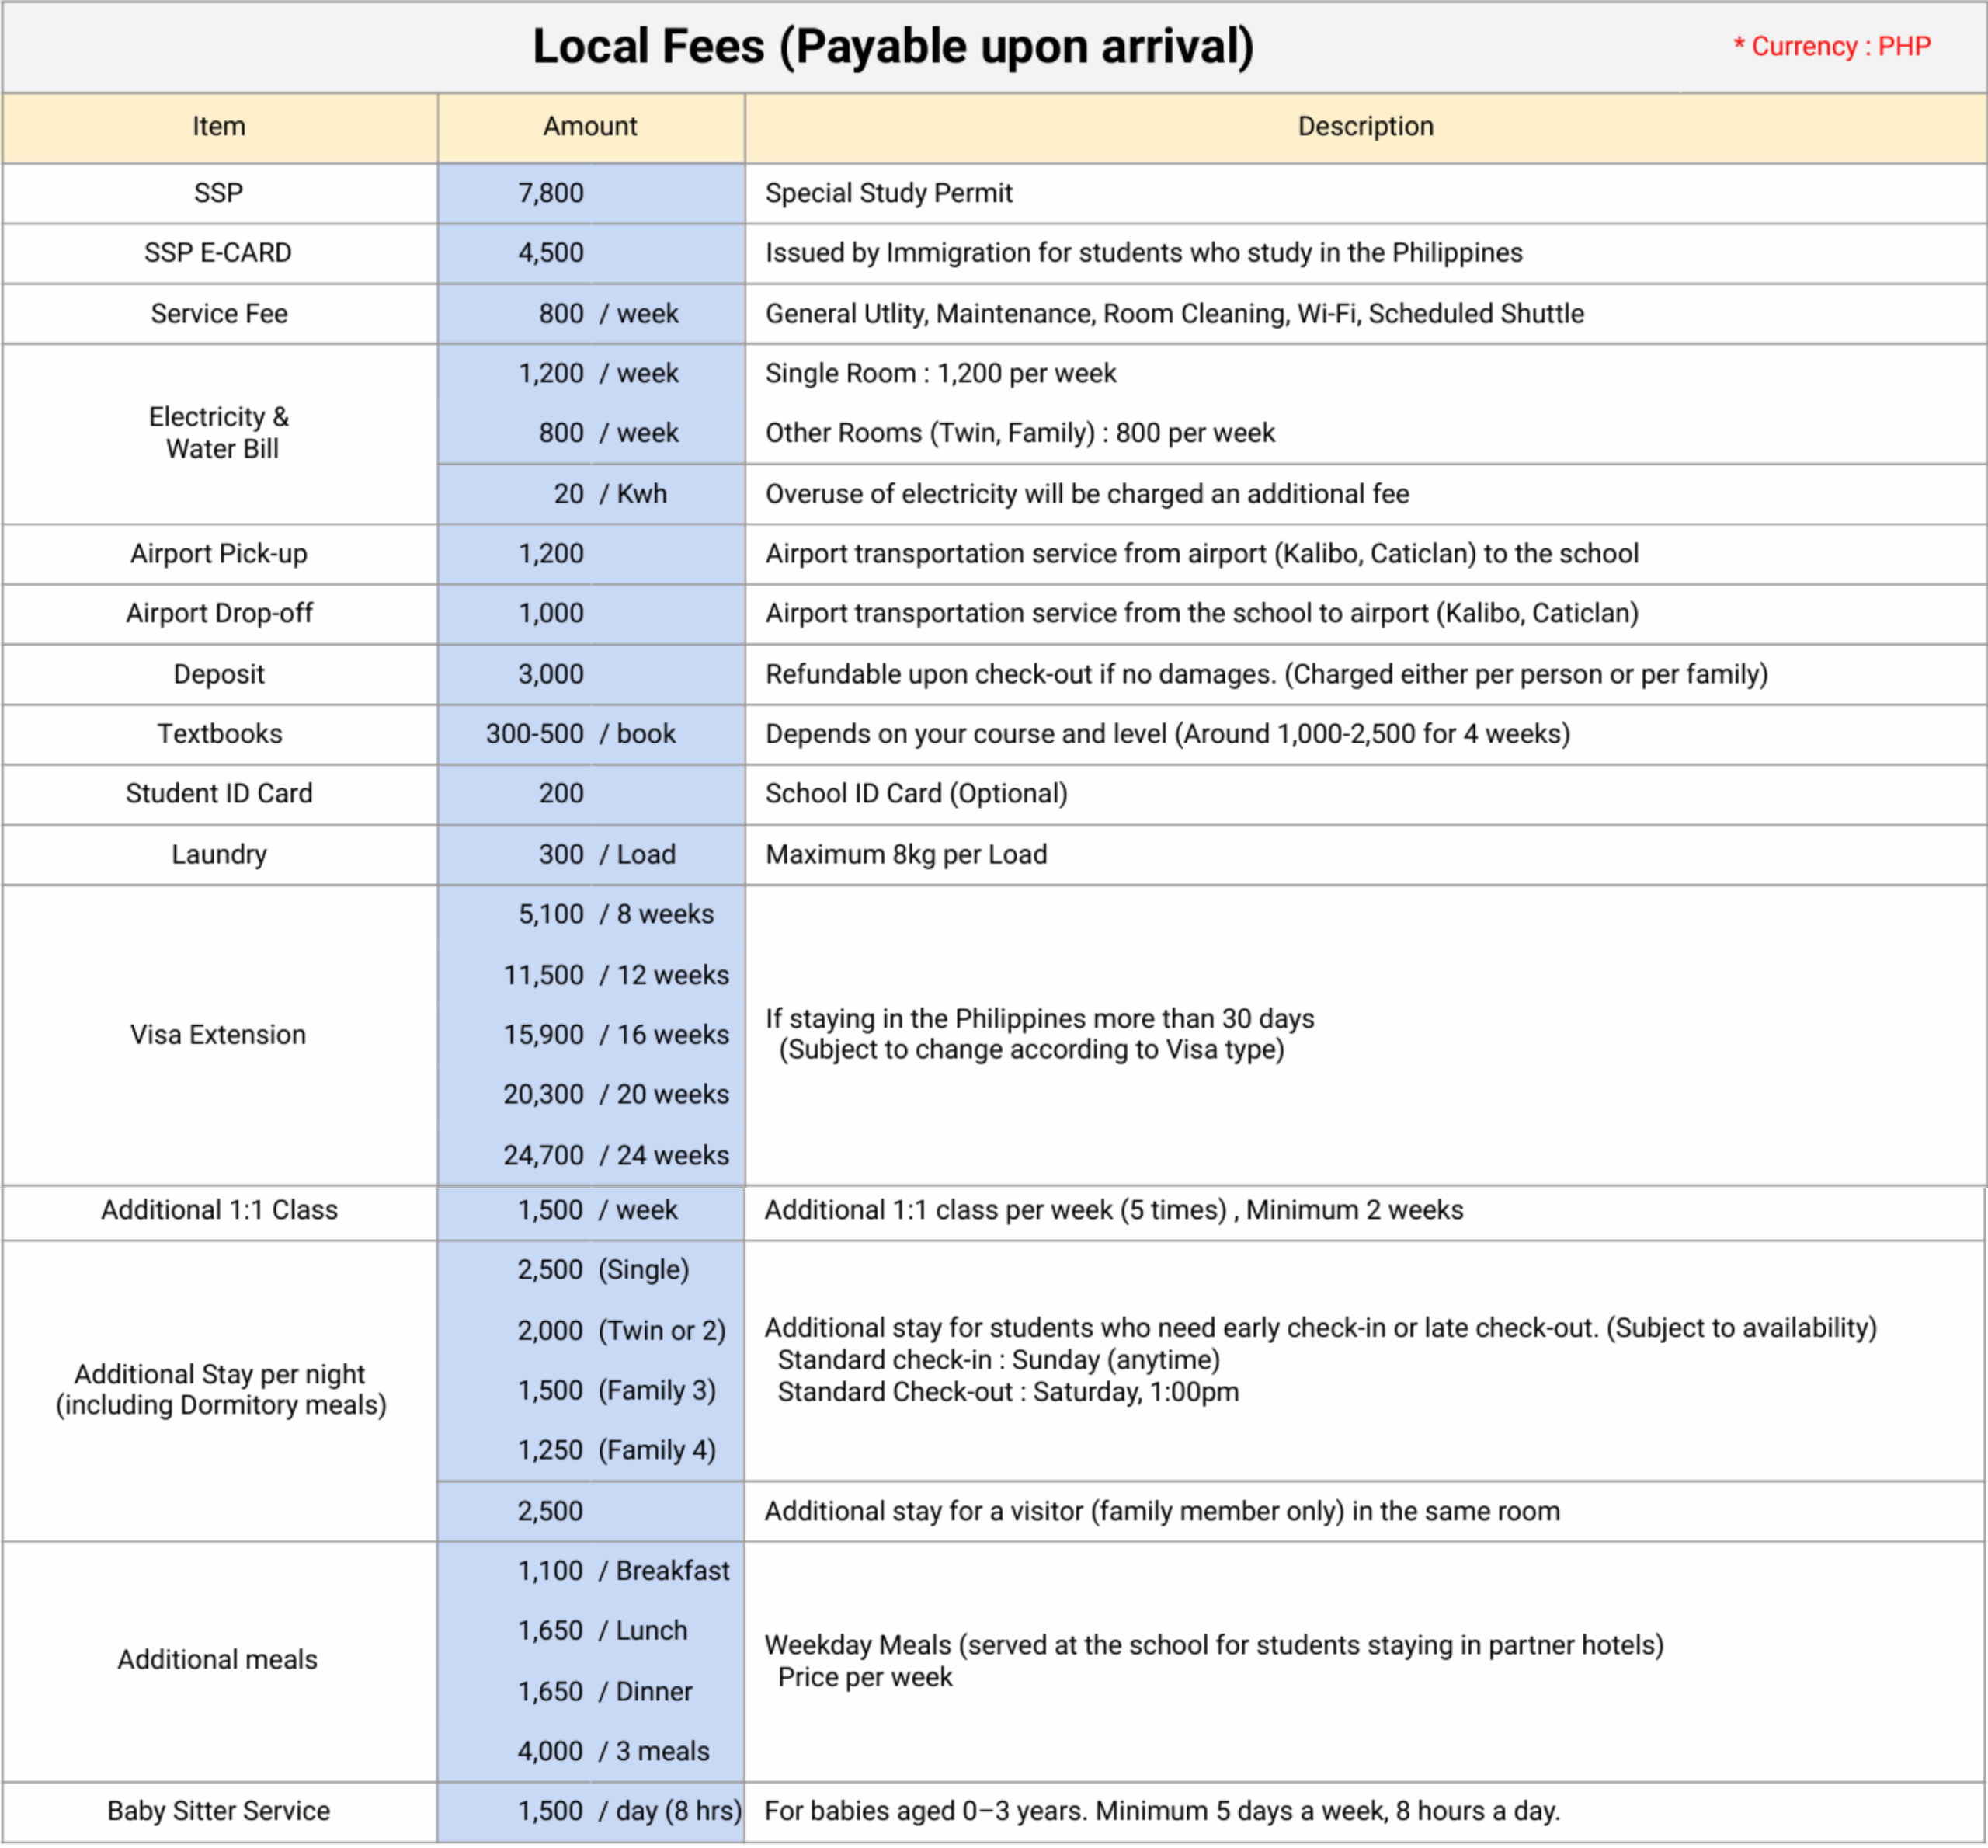Click the 'Local Fees (Payable upon arrival)' title
Screen dimensions: 1988x1848
[x=892, y=47]
